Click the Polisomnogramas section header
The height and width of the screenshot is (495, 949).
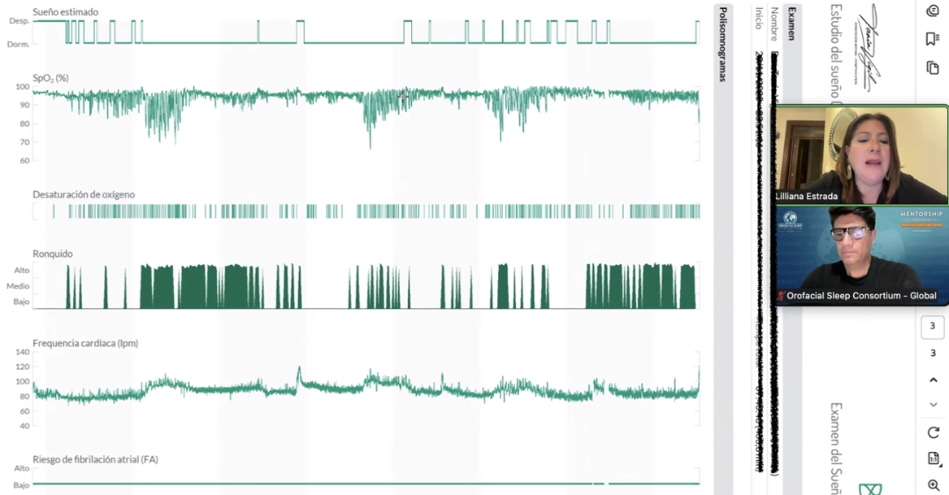pos(722,44)
